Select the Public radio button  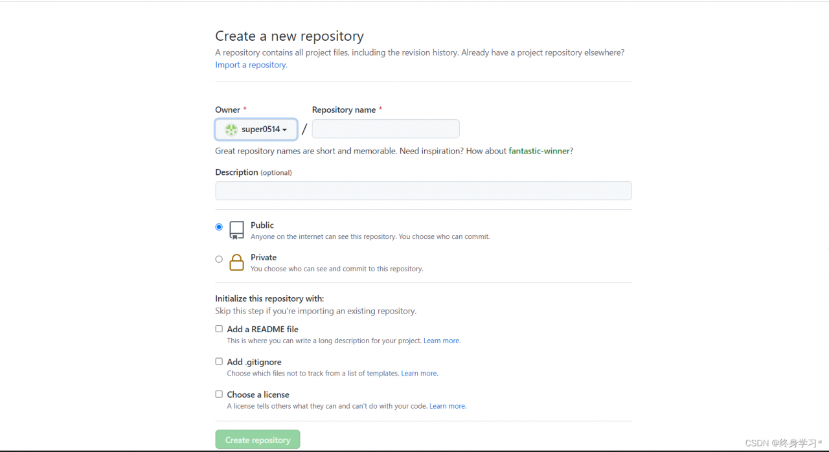point(219,227)
